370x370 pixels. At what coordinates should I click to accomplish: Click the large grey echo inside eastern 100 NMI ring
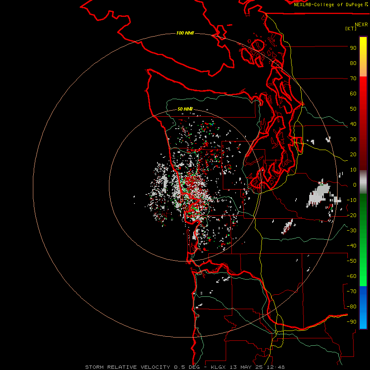click(319, 194)
